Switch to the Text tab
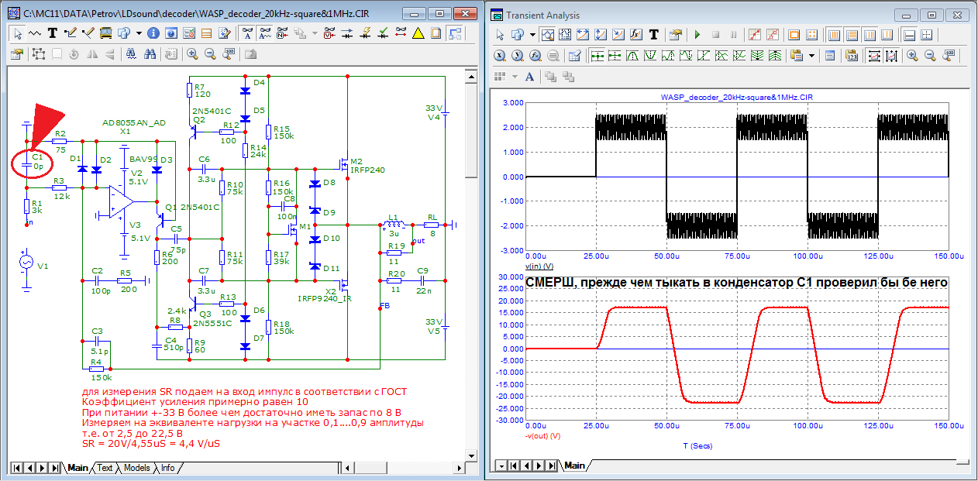978x481 pixels. (104, 468)
